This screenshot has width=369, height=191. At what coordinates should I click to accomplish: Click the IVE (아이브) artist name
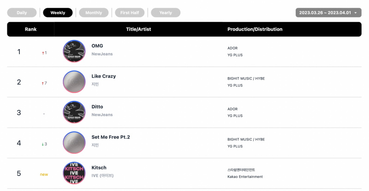[102, 175]
